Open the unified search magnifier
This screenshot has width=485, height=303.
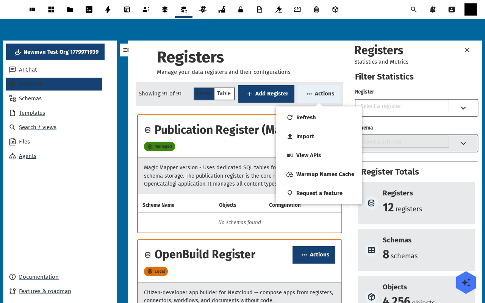point(414,9)
